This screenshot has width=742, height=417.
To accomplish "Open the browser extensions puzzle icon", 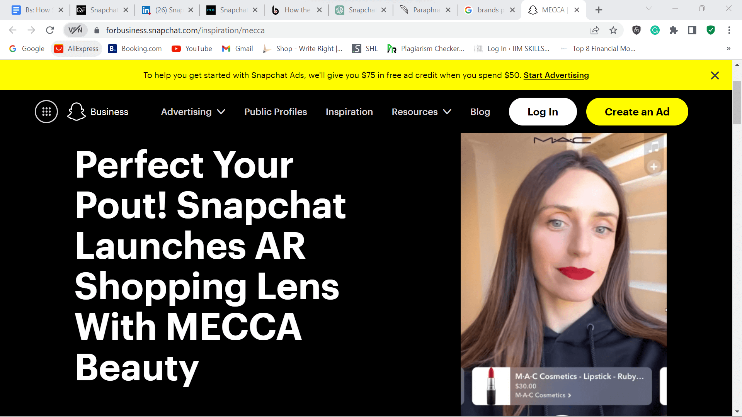I will pyautogui.click(x=673, y=30).
